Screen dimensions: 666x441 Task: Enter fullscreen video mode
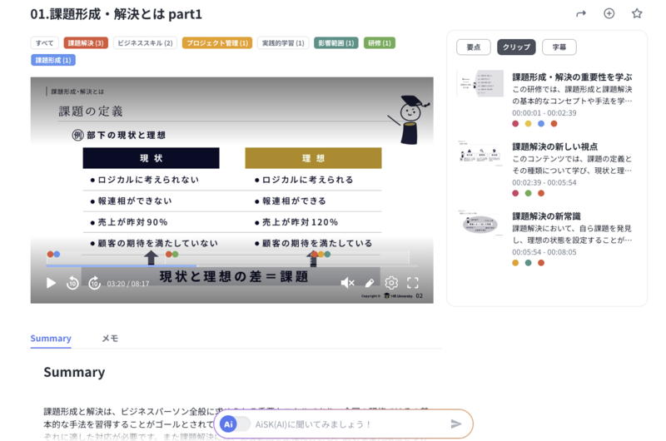[x=413, y=283]
